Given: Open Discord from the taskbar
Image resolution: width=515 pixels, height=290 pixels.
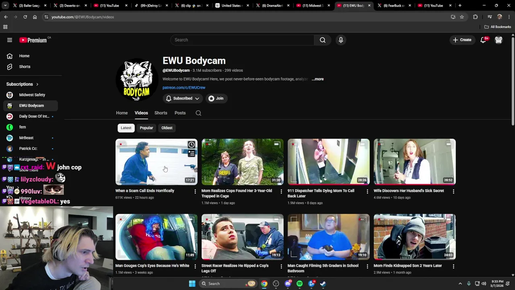Looking at the screenshot, I should (288, 284).
